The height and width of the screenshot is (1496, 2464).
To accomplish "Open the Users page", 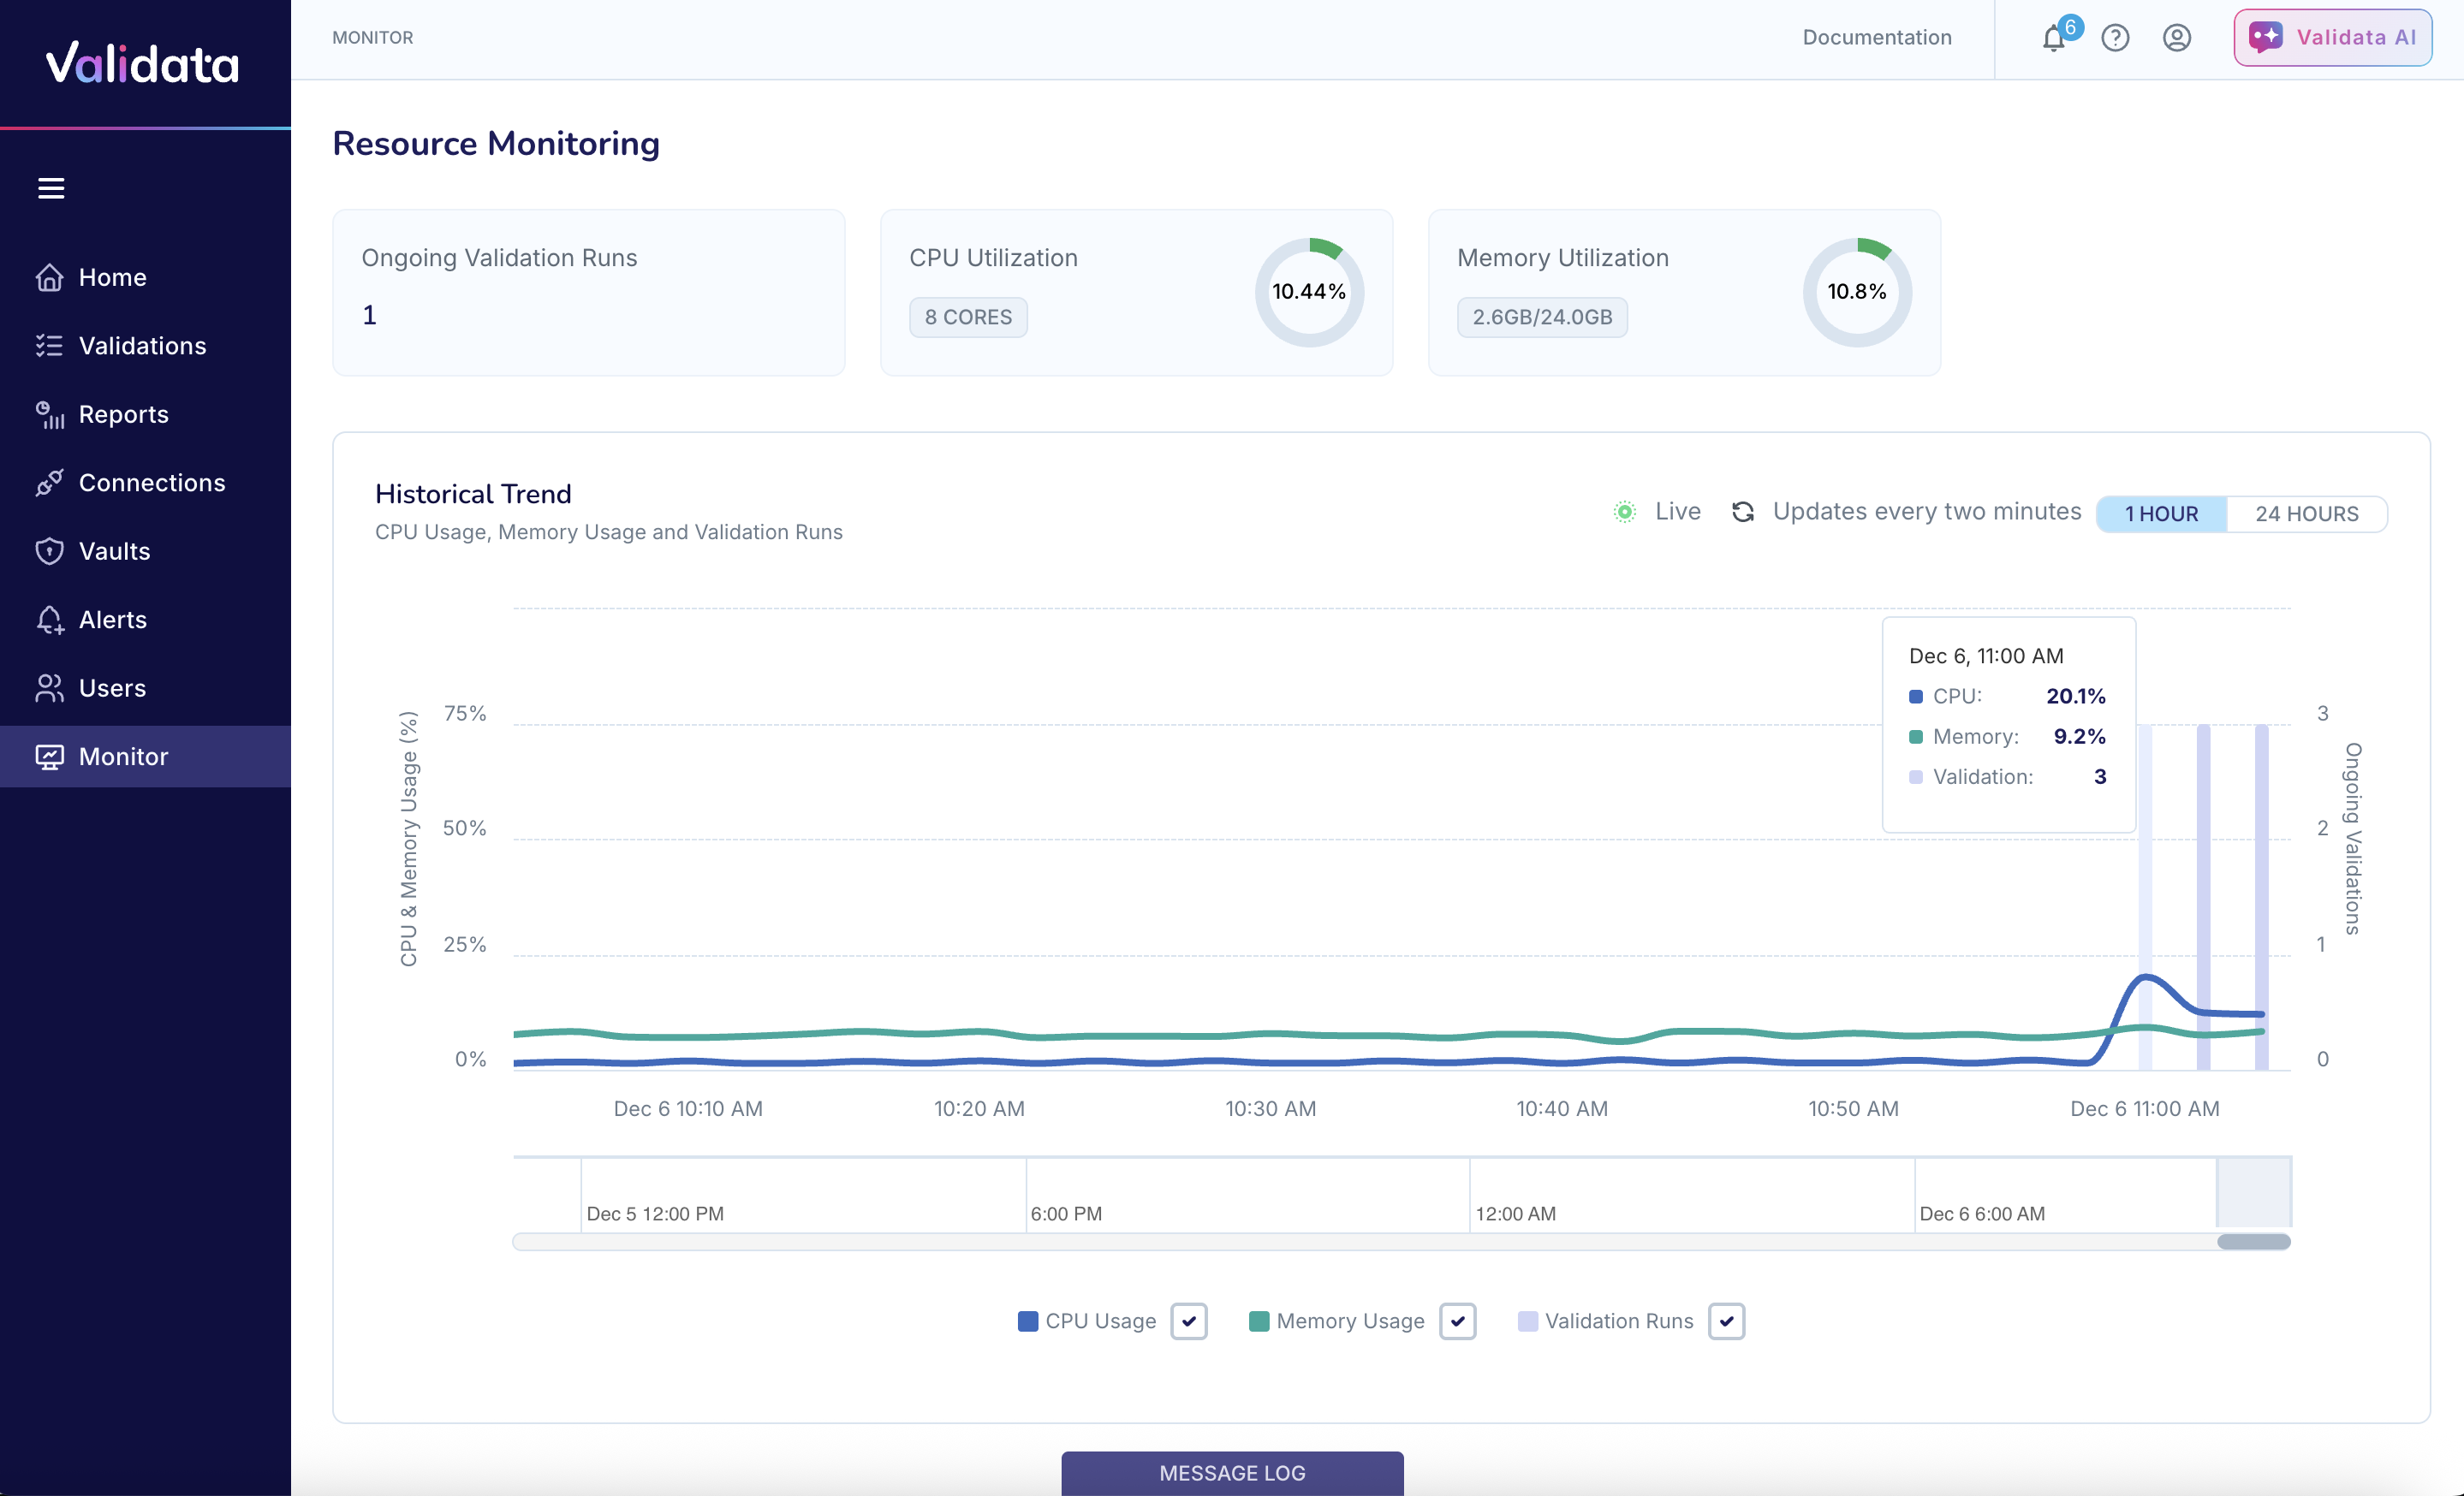I will 111,687.
